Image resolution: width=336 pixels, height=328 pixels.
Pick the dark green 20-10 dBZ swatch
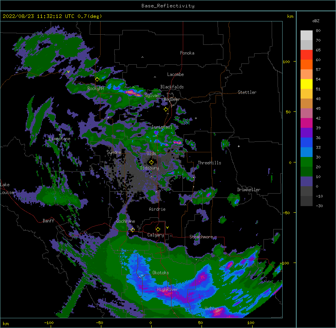tap(306, 172)
